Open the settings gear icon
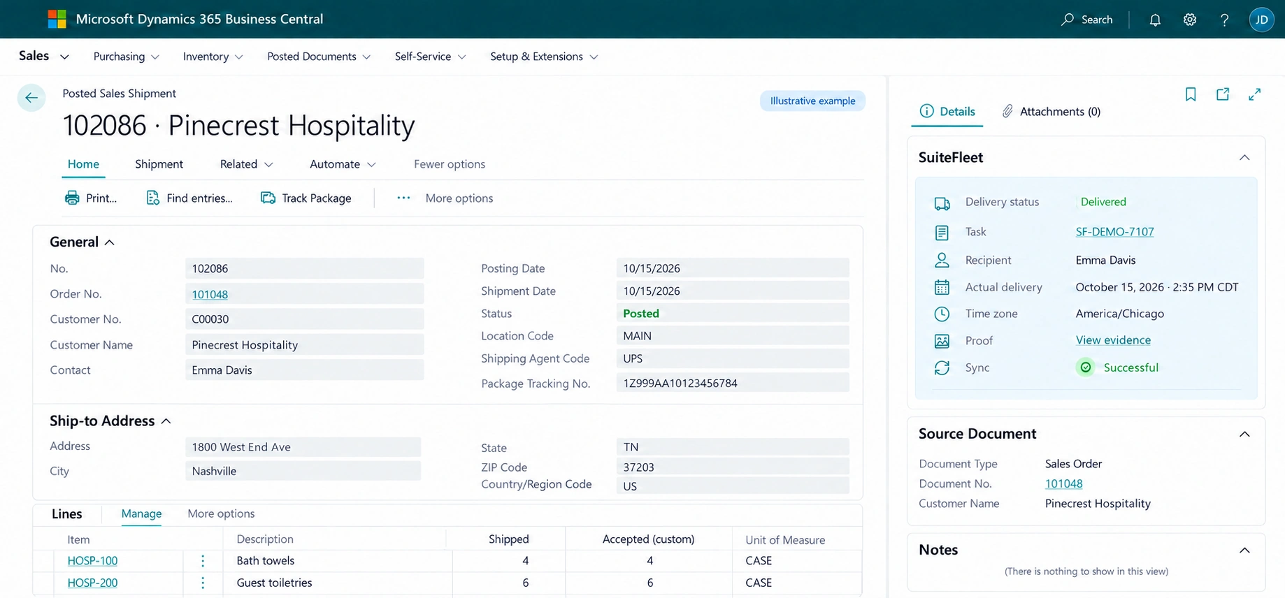The image size is (1285, 598). pyautogui.click(x=1190, y=20)
